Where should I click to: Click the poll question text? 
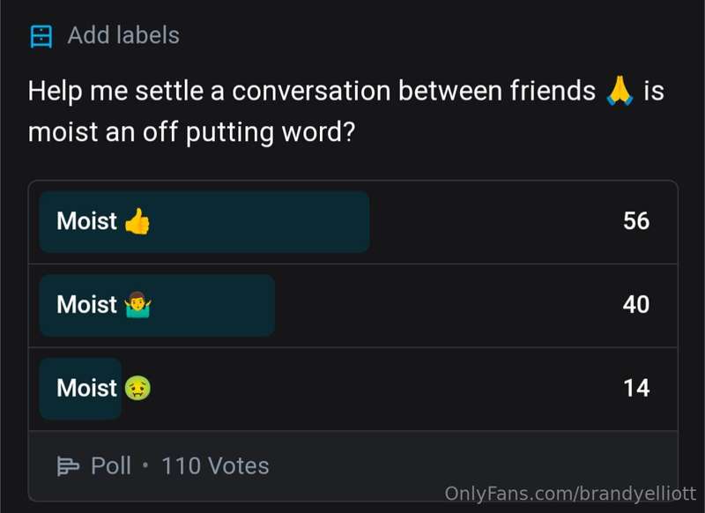345,111
